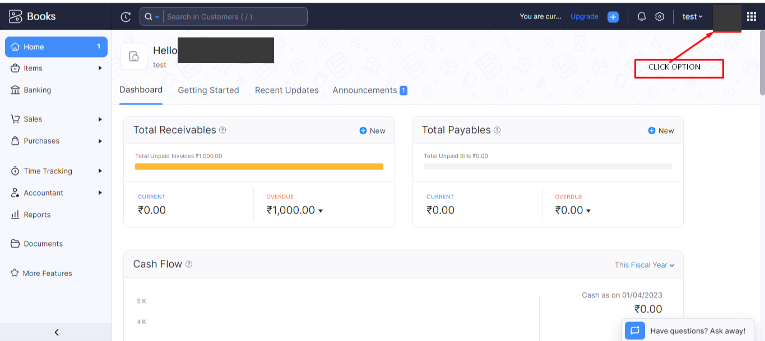Screen dimensions: 765x341
Task: Click the chat bubble icon
Action: 634,330
